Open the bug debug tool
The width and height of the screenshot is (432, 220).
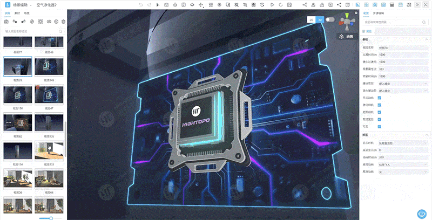click(175, 5)
